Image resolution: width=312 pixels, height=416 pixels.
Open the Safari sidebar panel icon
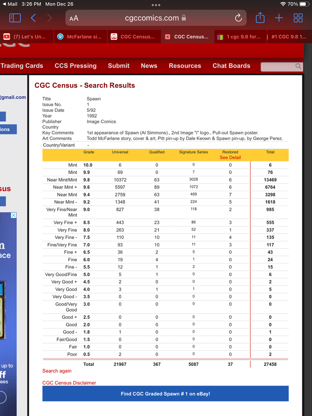(15, 18)
